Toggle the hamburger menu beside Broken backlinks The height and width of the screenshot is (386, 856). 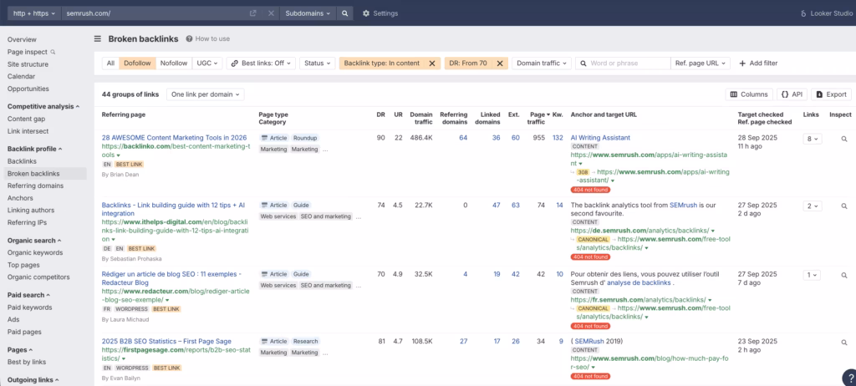(x=97, y=38)
